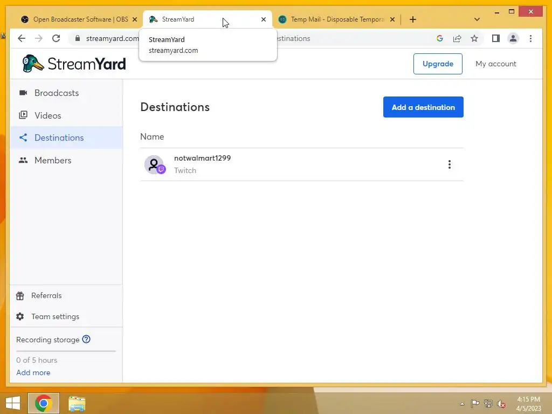
Task: Click the network tray icon
Action: [x=488, y=403]
